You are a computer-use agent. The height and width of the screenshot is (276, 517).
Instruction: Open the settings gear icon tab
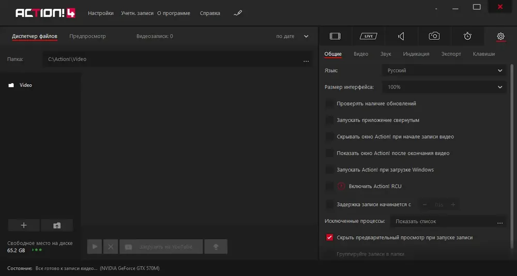click(x=500, y=36)
